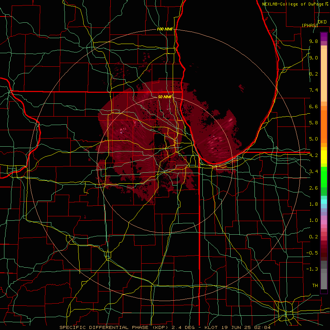Click the 9.8 scale value

pos(313,41)
